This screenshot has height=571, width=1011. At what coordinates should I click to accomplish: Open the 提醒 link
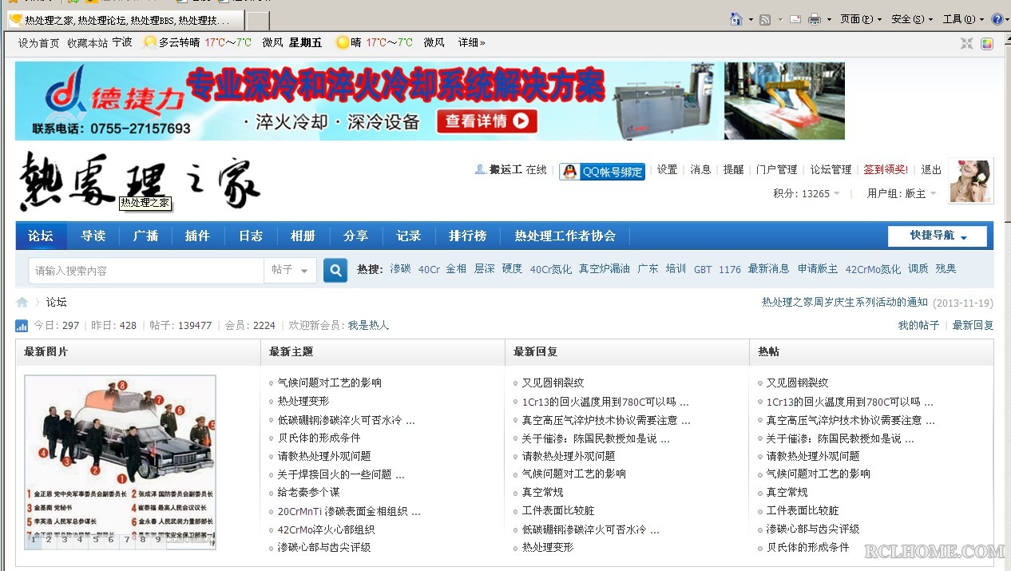pyautogui.click(x=733, y=169)
